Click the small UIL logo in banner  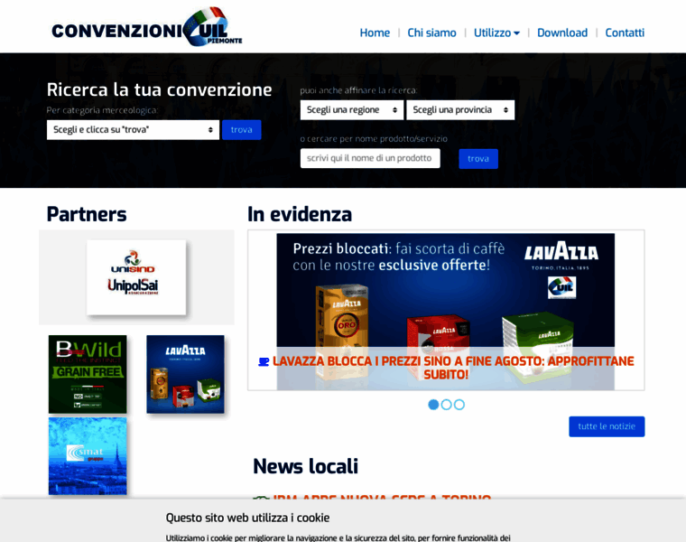(561, 288)
